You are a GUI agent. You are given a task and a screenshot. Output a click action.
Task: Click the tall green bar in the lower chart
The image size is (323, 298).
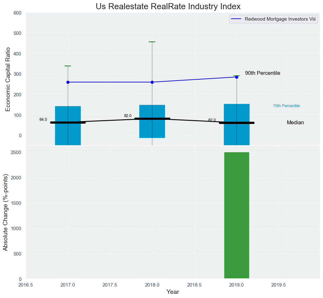point(237,216)
